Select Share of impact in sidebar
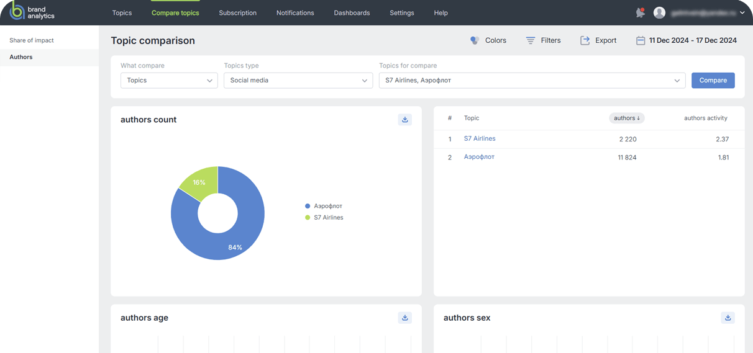The image size is (753, 353). click(32, 40)
